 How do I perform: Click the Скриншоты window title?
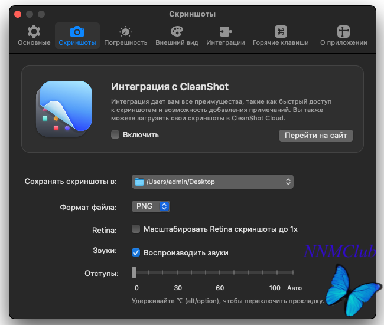click(193, 14)
